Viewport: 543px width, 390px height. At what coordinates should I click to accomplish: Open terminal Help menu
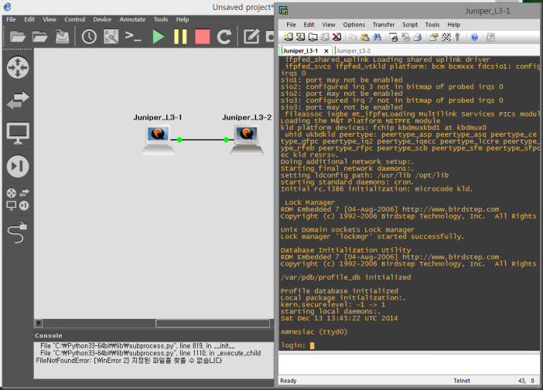(453, 25)
